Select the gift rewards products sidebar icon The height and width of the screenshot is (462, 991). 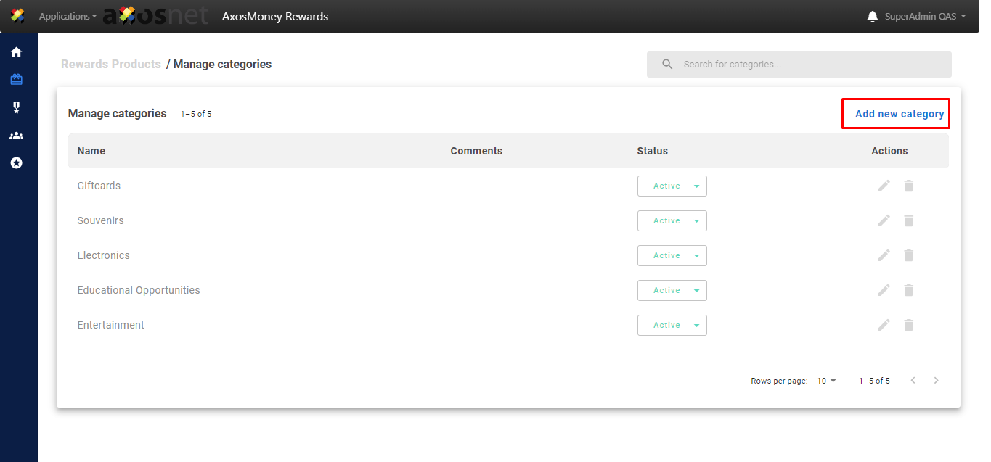(x=16, y=80)
